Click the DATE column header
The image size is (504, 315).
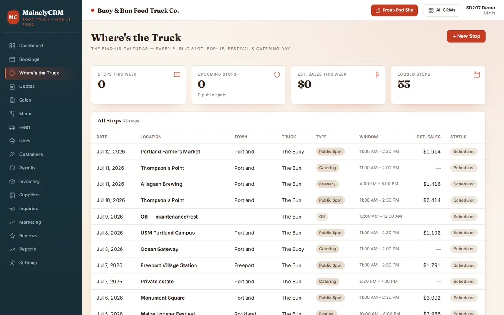(102, 137)
